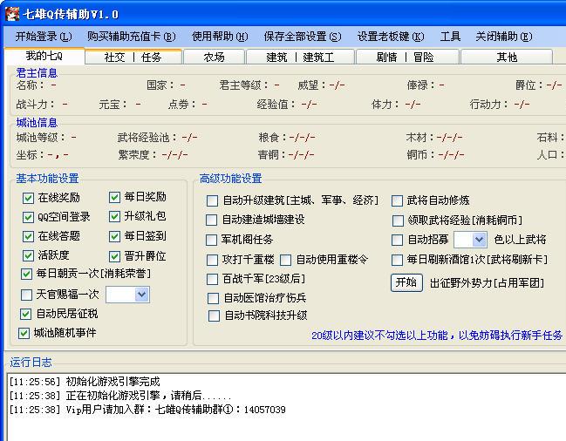Disable the 每日签到 option
The image size is (566, 441).
pos(115,236)
